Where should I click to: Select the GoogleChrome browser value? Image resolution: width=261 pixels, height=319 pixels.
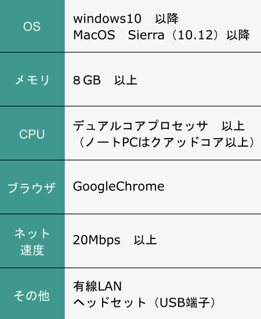pyautogui.click(x=118, y=186)
